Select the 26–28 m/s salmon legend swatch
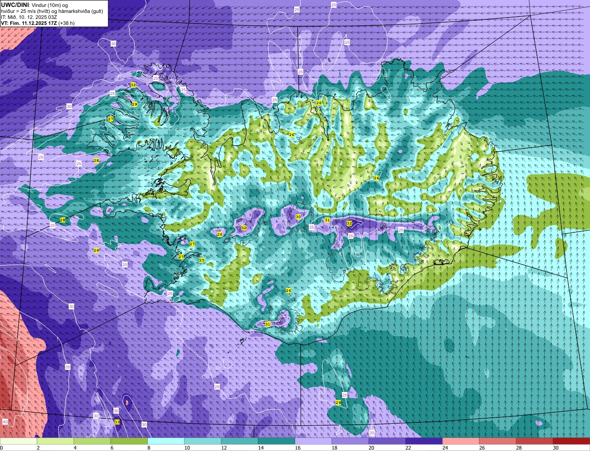Viewport: 590px width, 451px height. pyautogui.click(x=498, y=441)
